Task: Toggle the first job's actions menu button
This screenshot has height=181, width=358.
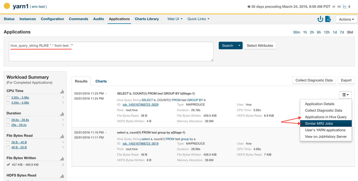Action: 345,95
